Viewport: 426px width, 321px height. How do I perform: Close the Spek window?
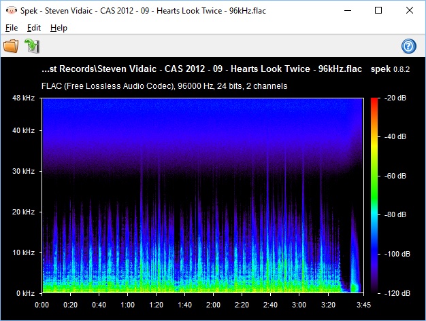point(410,11)
